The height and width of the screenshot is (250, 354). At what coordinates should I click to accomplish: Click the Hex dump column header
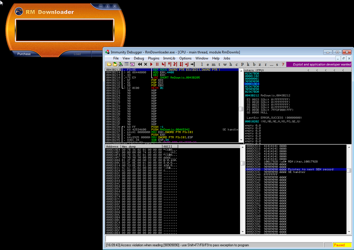[141, 147]
